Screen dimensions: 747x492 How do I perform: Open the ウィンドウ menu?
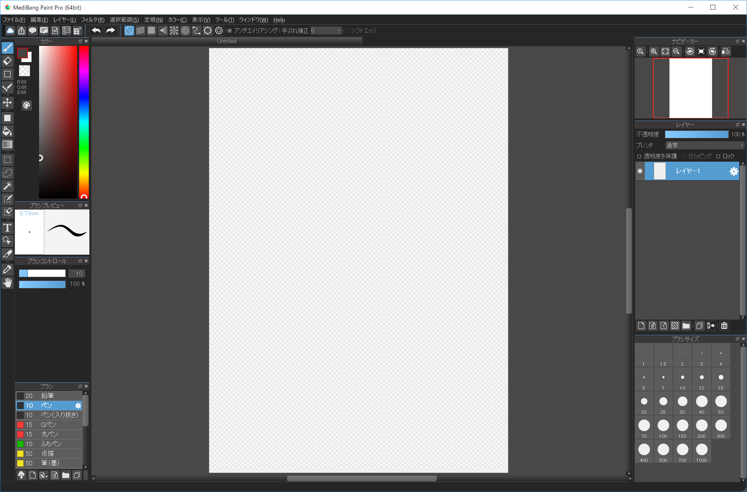click(253, 20)
